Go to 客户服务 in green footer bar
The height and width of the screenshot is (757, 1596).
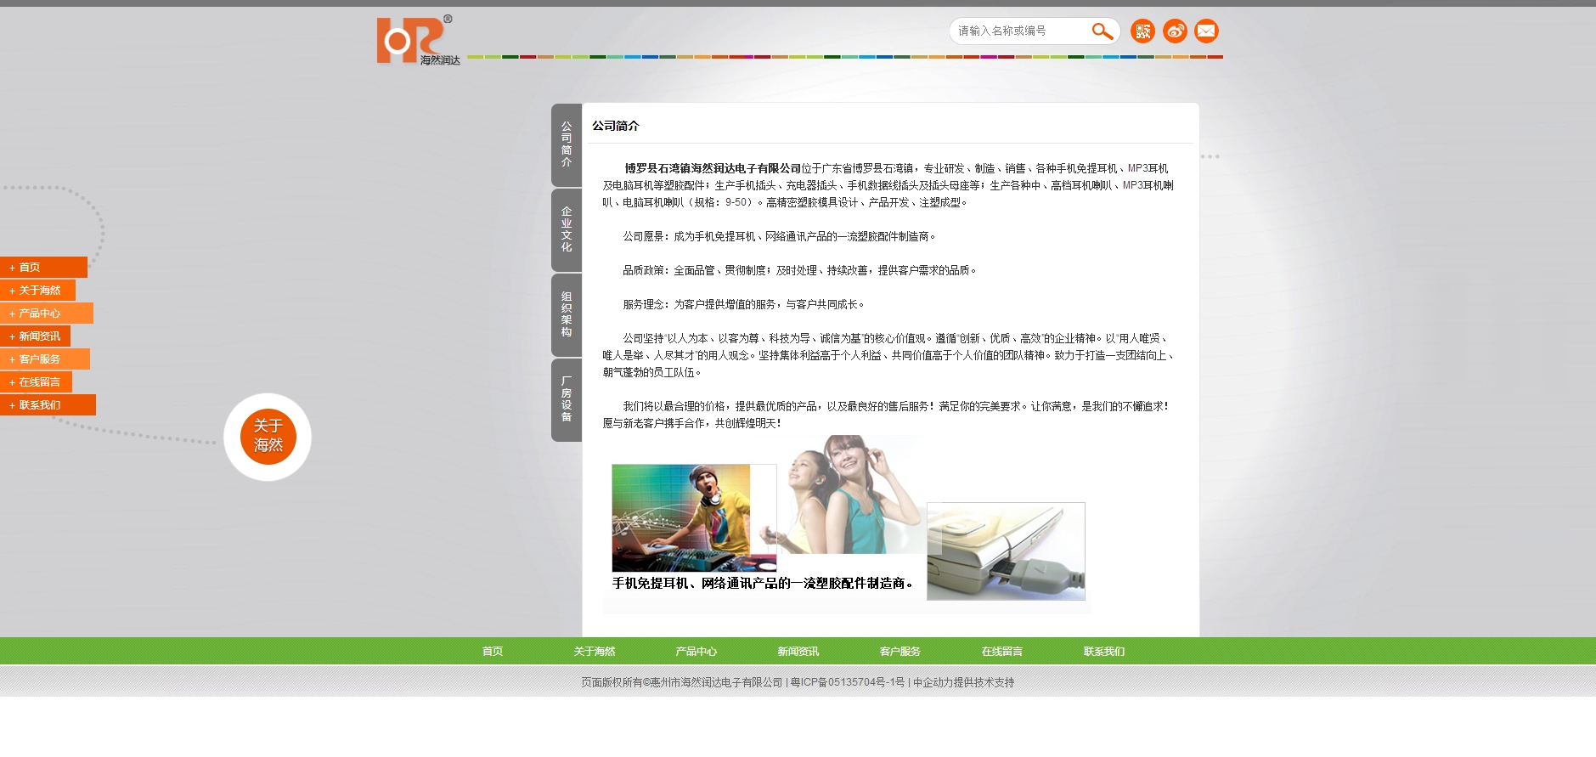point(900,652)
